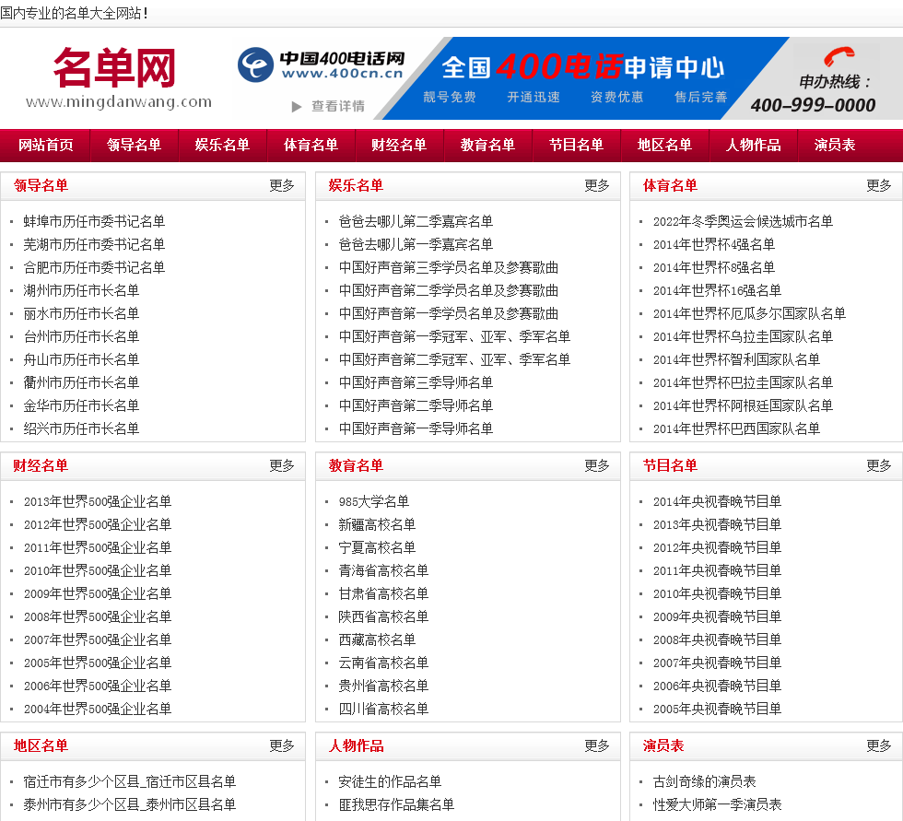Open 2014年世界杯巴西国家队名单

tap(736, 428)
